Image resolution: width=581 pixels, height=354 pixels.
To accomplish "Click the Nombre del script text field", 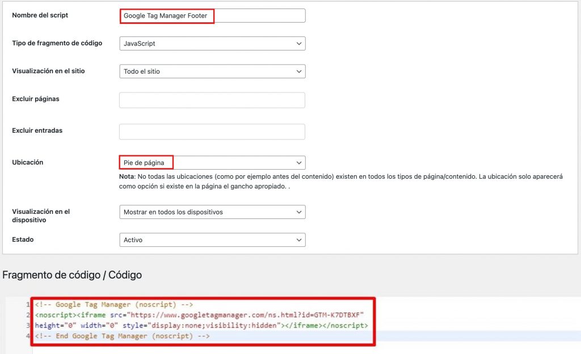I will point(212,16).
